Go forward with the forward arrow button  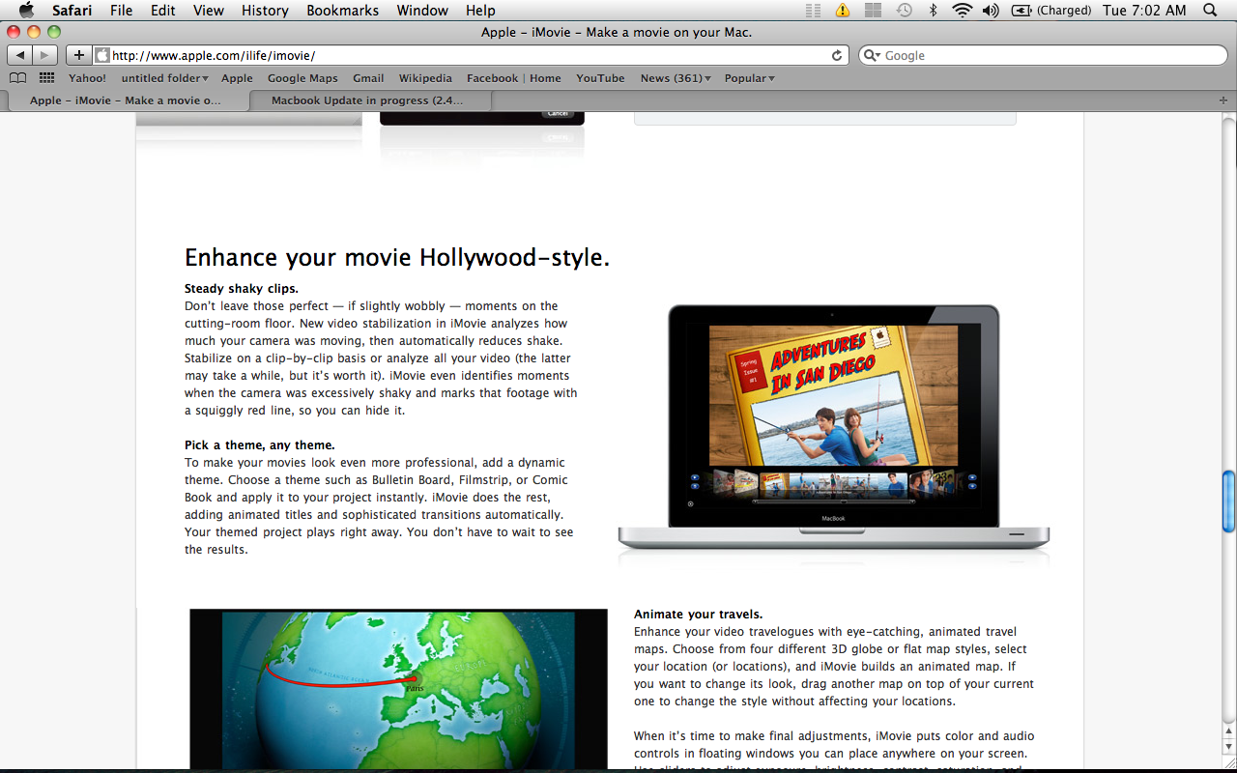pos(44,55)
